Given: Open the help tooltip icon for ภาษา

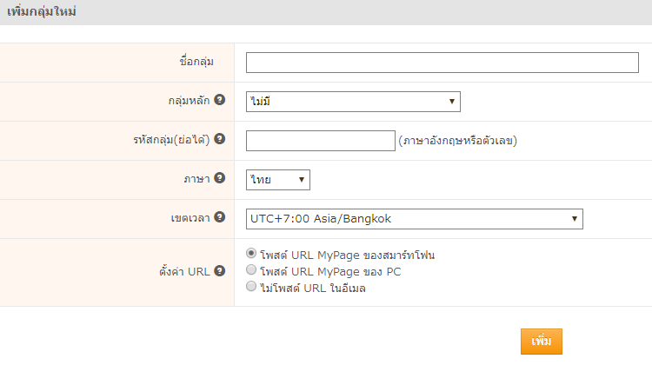Looking at the screenshot, I should pyautogui.click(x=220, y=178).
